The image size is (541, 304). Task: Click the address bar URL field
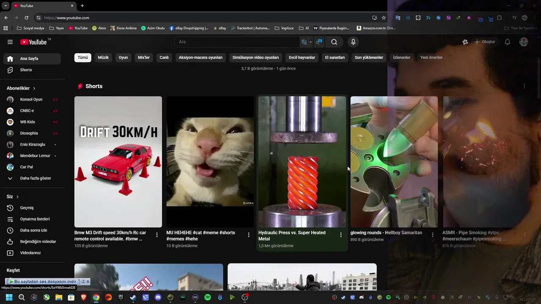(203, 18)
